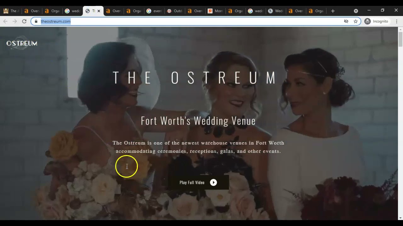Restore down the browser window
Viewport: 403px width, 226px height.
tap(383, 10)
